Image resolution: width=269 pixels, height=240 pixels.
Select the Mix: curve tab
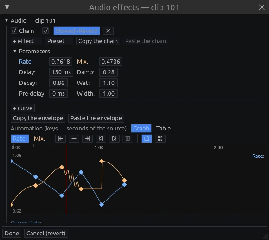[39, 138]
